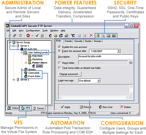The width and height of the screenshot is (146, 135).
Task: Click the New User button
Action: 106,107
